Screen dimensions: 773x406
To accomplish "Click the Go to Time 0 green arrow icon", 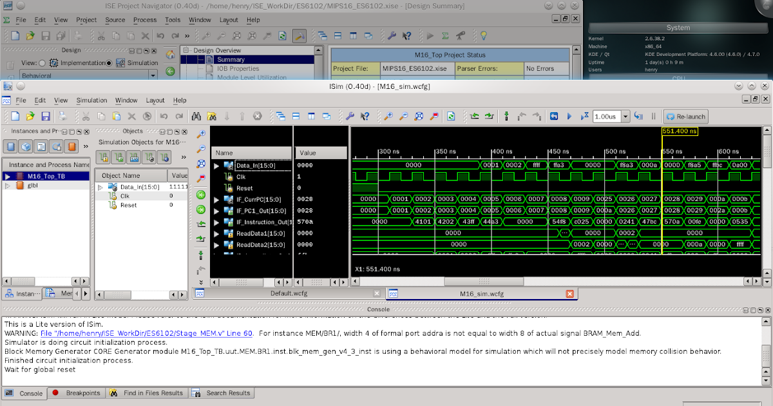I will pyautogui.click(x=201, y=194).
